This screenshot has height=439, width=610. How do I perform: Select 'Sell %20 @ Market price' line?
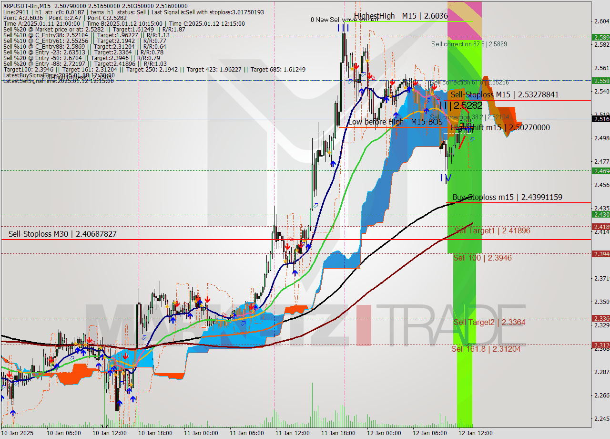click(x=93, y=29)
